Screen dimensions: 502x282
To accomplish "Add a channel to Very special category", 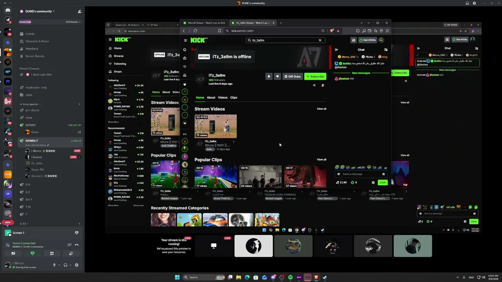I will pos(79,104).
